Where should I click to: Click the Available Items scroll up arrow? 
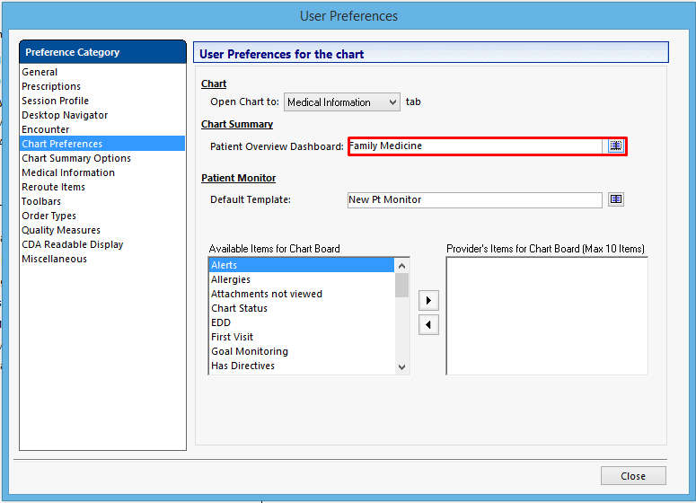(x=401, y=266)
